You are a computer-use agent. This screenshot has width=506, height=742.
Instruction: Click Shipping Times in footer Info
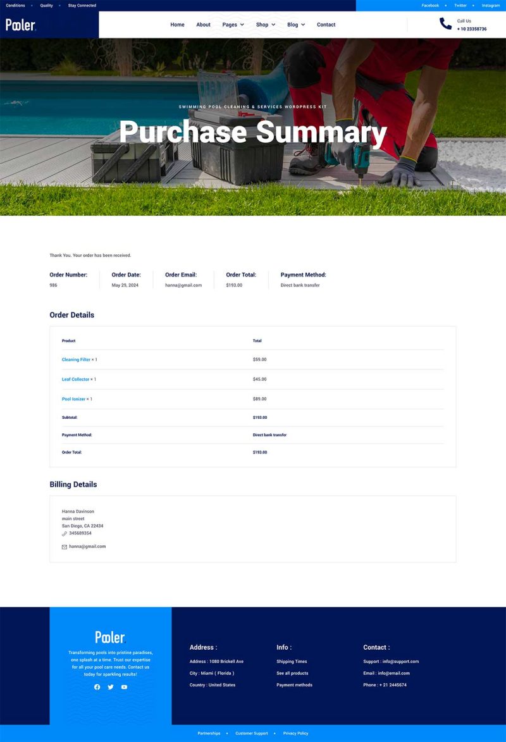point(292,662)
